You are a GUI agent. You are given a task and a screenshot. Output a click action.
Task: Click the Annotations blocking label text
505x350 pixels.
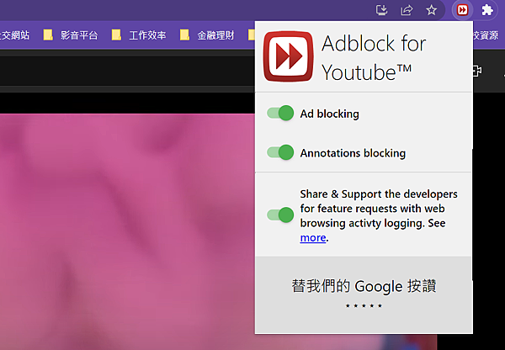(353, 153)
